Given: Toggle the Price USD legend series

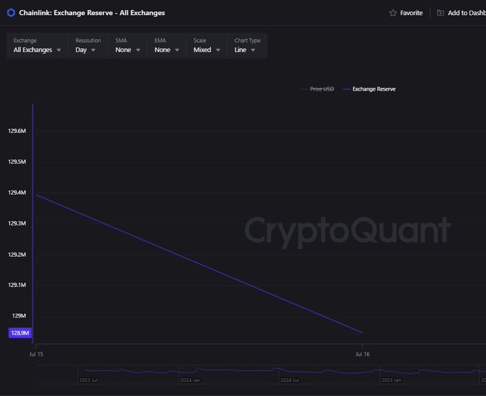Looking at the screenshot, I should [x=317, y=89].
